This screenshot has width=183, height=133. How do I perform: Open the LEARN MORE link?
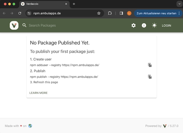pyautogui.click(x=38, y=93)
